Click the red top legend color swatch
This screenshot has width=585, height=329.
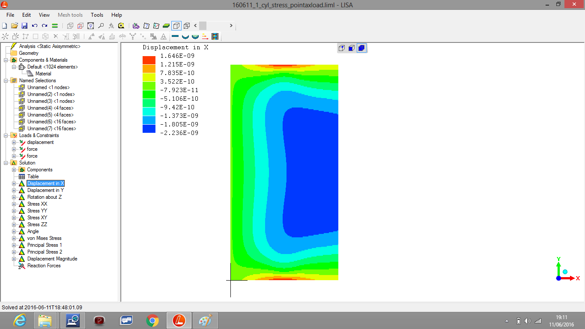(149, 60)
